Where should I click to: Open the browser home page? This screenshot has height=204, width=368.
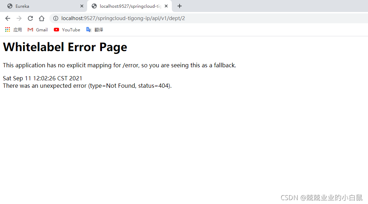pyautogui.click(x=42, y=18)
